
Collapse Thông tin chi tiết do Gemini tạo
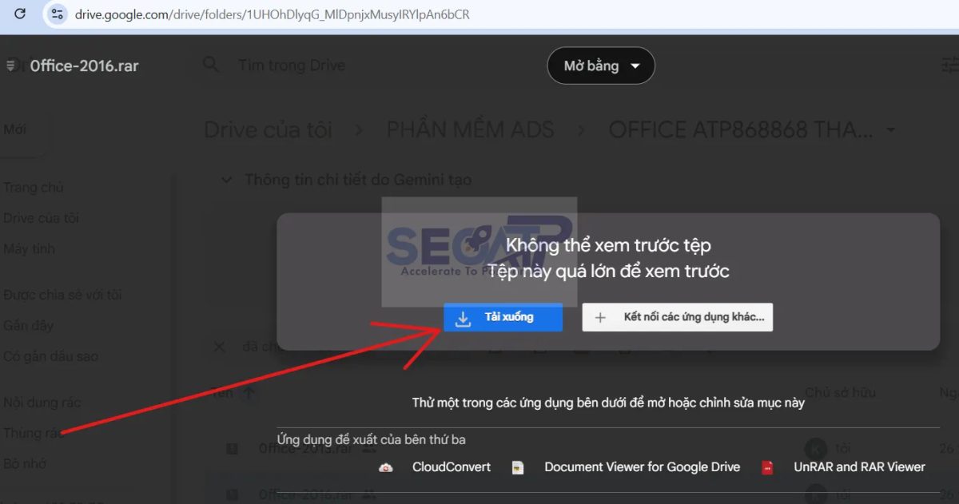(x=227, y=180)
